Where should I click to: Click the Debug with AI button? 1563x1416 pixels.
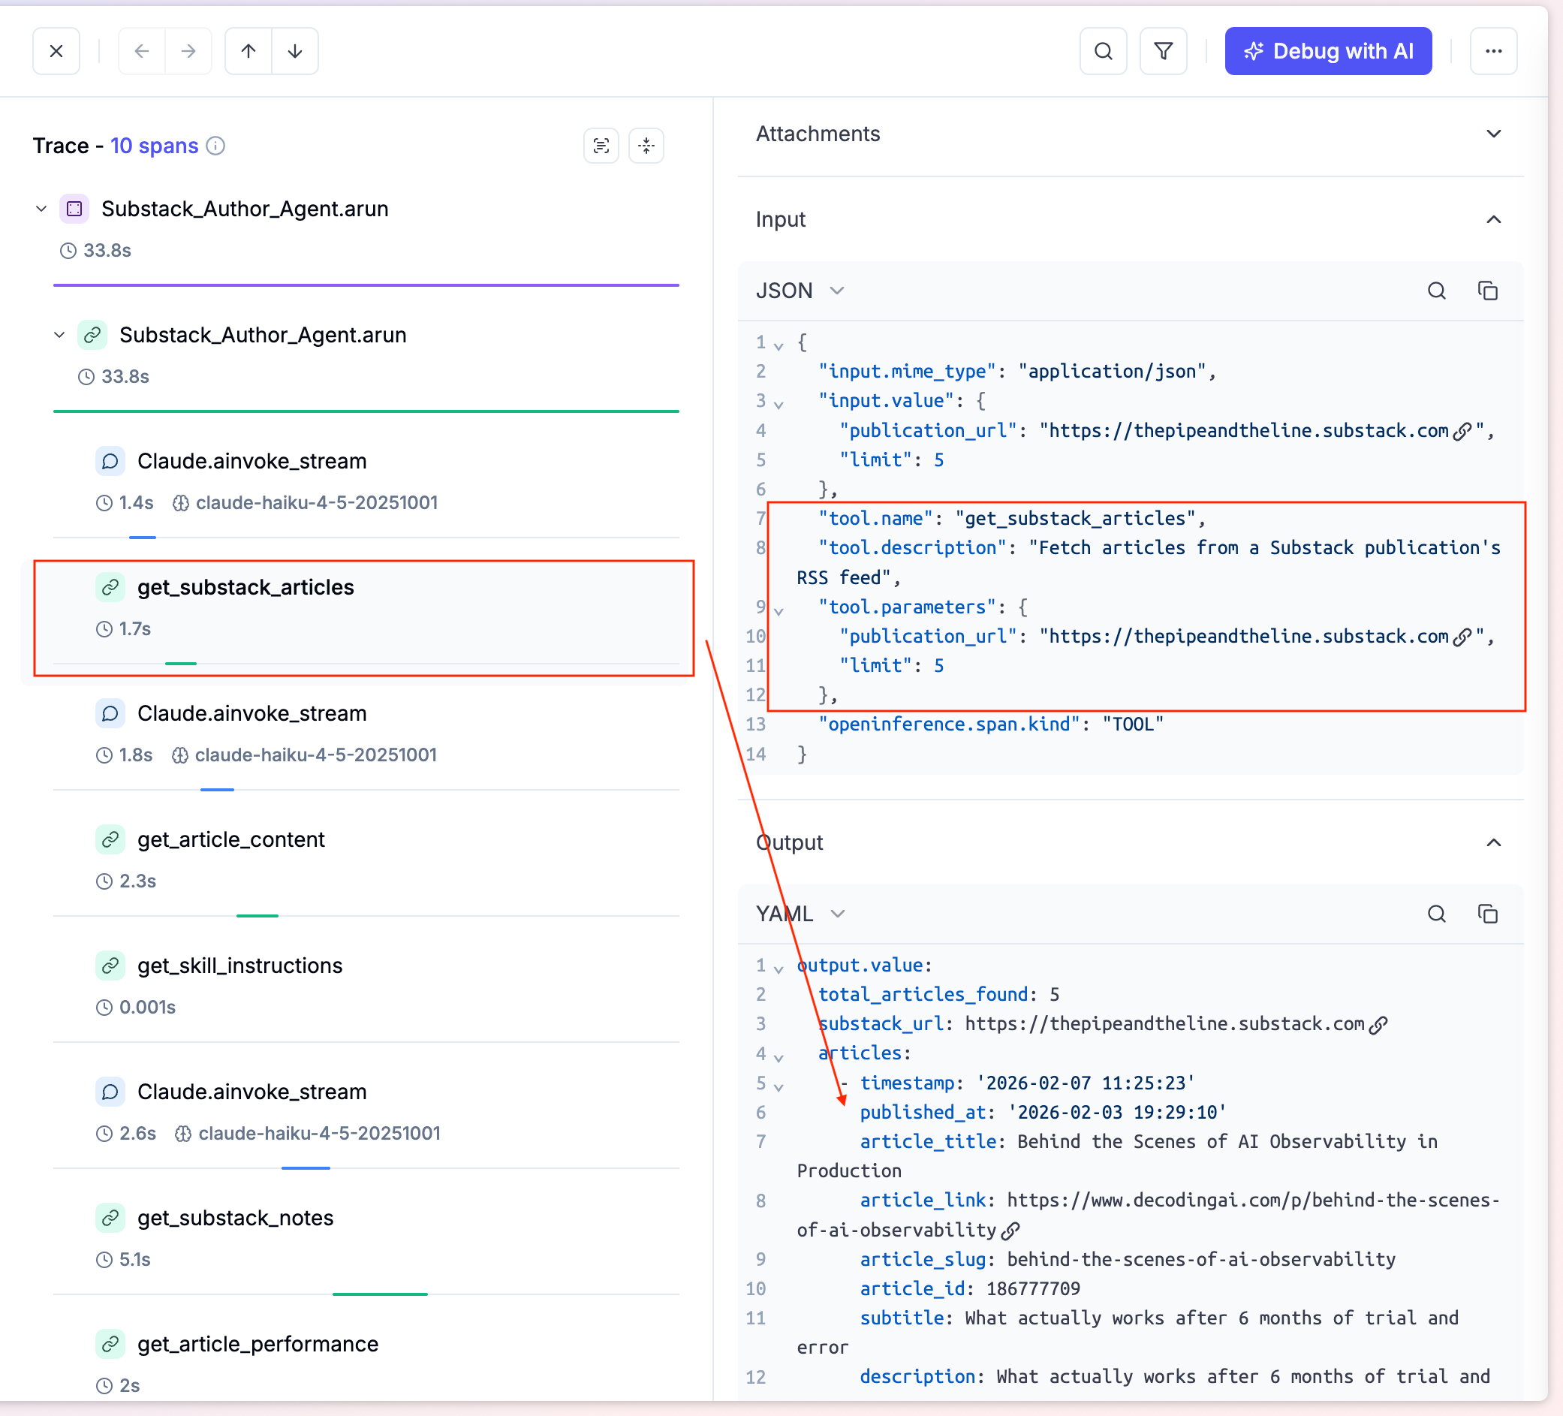click(1327, 51)
